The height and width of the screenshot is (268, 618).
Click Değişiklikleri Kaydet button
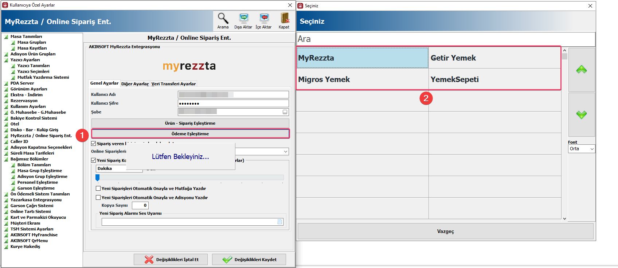(x=249, y=260)
